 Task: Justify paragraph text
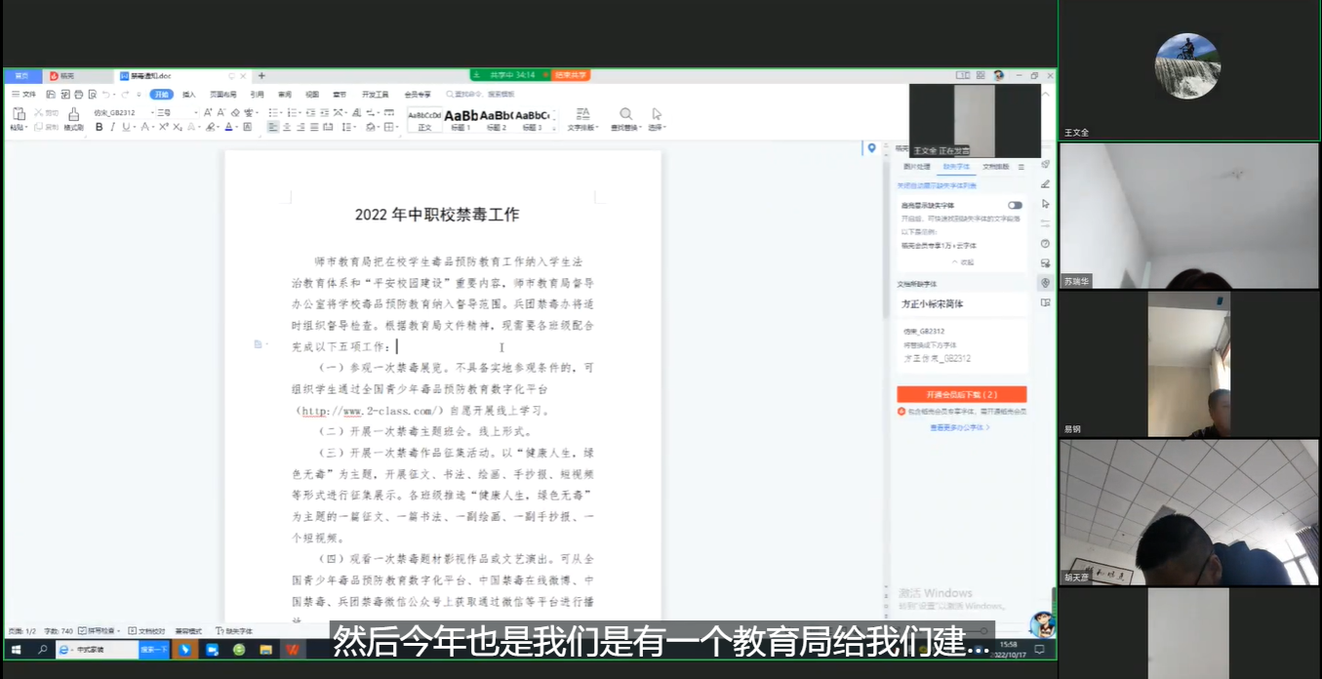[314, 127]
